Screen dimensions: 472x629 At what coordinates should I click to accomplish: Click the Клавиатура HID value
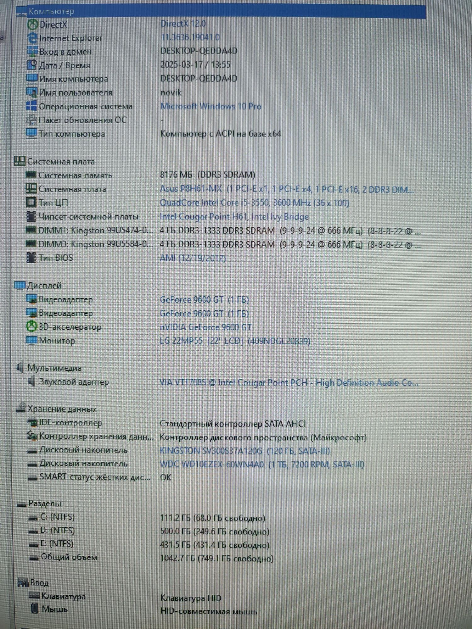point(191,598)
